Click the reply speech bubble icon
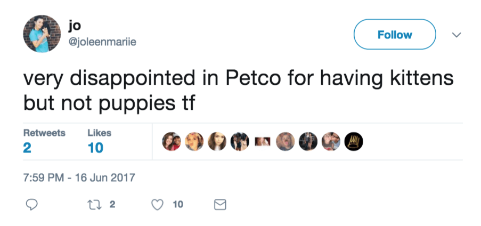 coord(32,204)
